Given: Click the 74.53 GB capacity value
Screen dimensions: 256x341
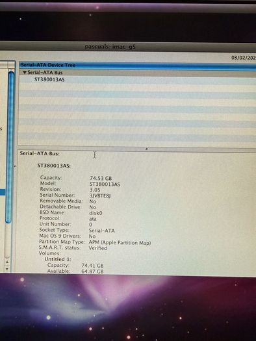Looking at the screenshot, I should coord(101,179).
